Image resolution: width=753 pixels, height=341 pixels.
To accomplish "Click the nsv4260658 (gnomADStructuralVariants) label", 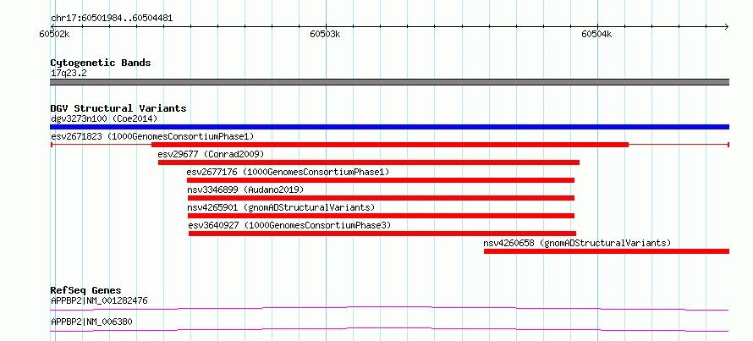I will pos(577,243).
